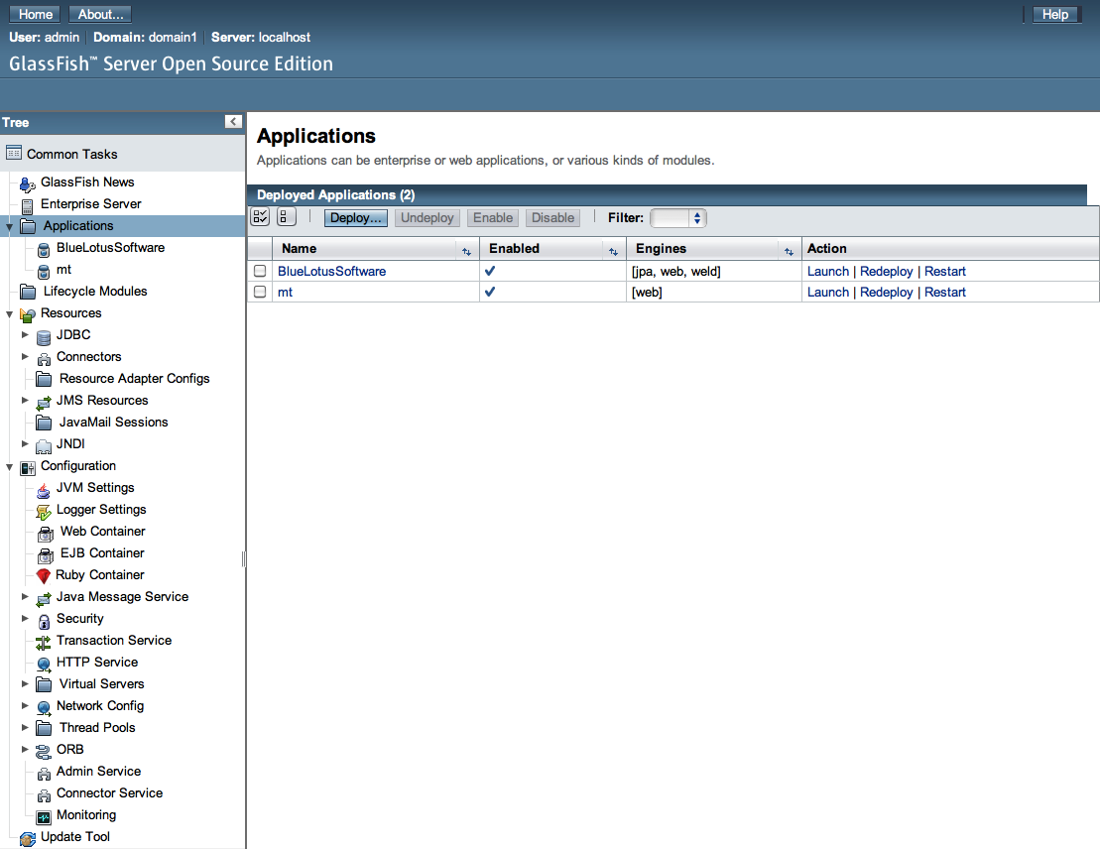Select the Ruby Container icon
Viewport: 1100px width, 849px height.
[44, 574]
